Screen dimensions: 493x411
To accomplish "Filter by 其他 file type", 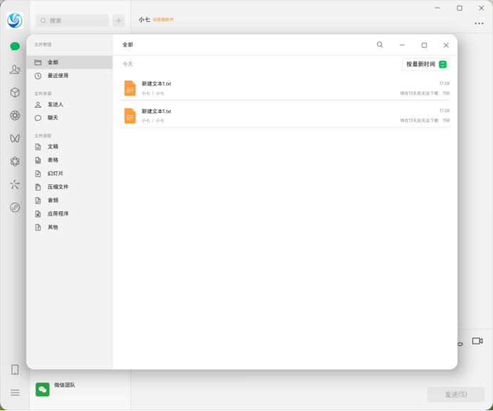I will coord(69,228).
